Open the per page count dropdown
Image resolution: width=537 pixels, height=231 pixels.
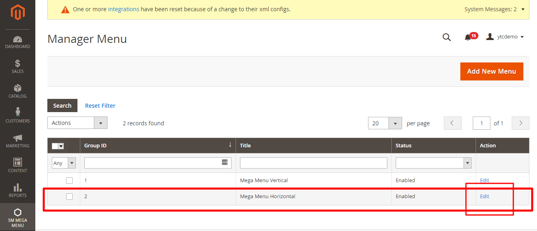tap(385, 123)
